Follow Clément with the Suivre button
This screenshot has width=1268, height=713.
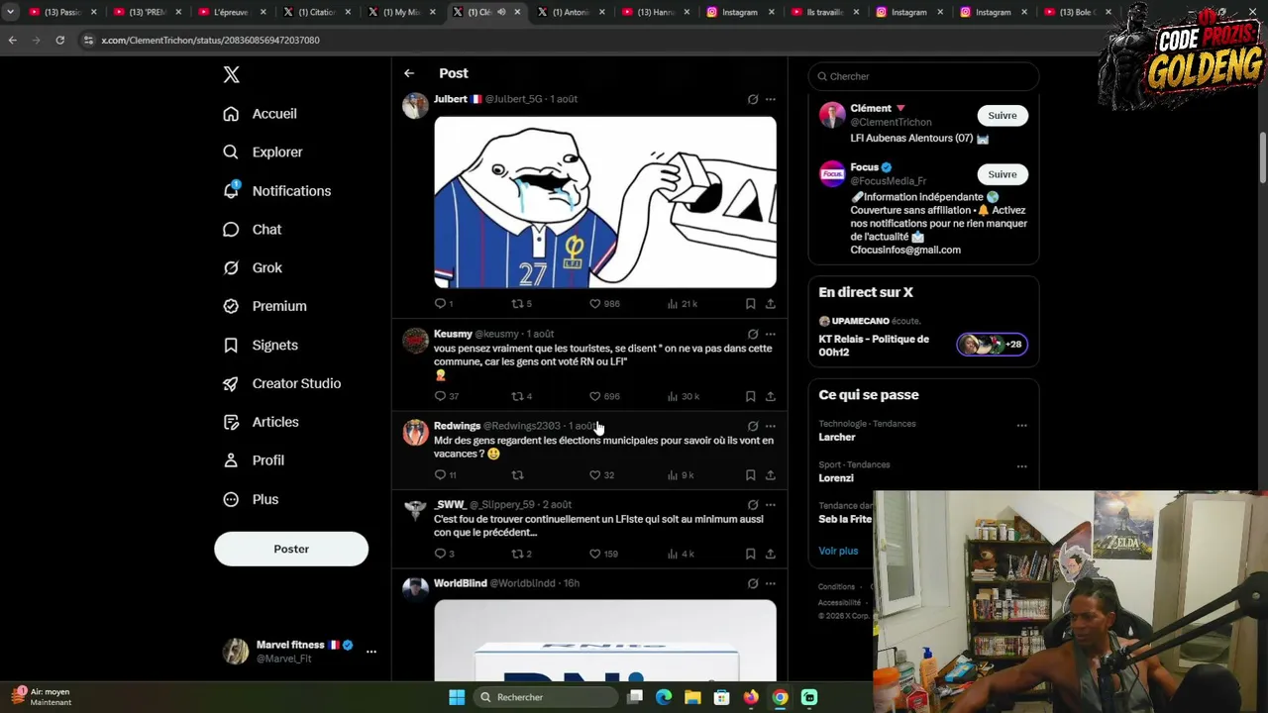(x=1002, y=116)
